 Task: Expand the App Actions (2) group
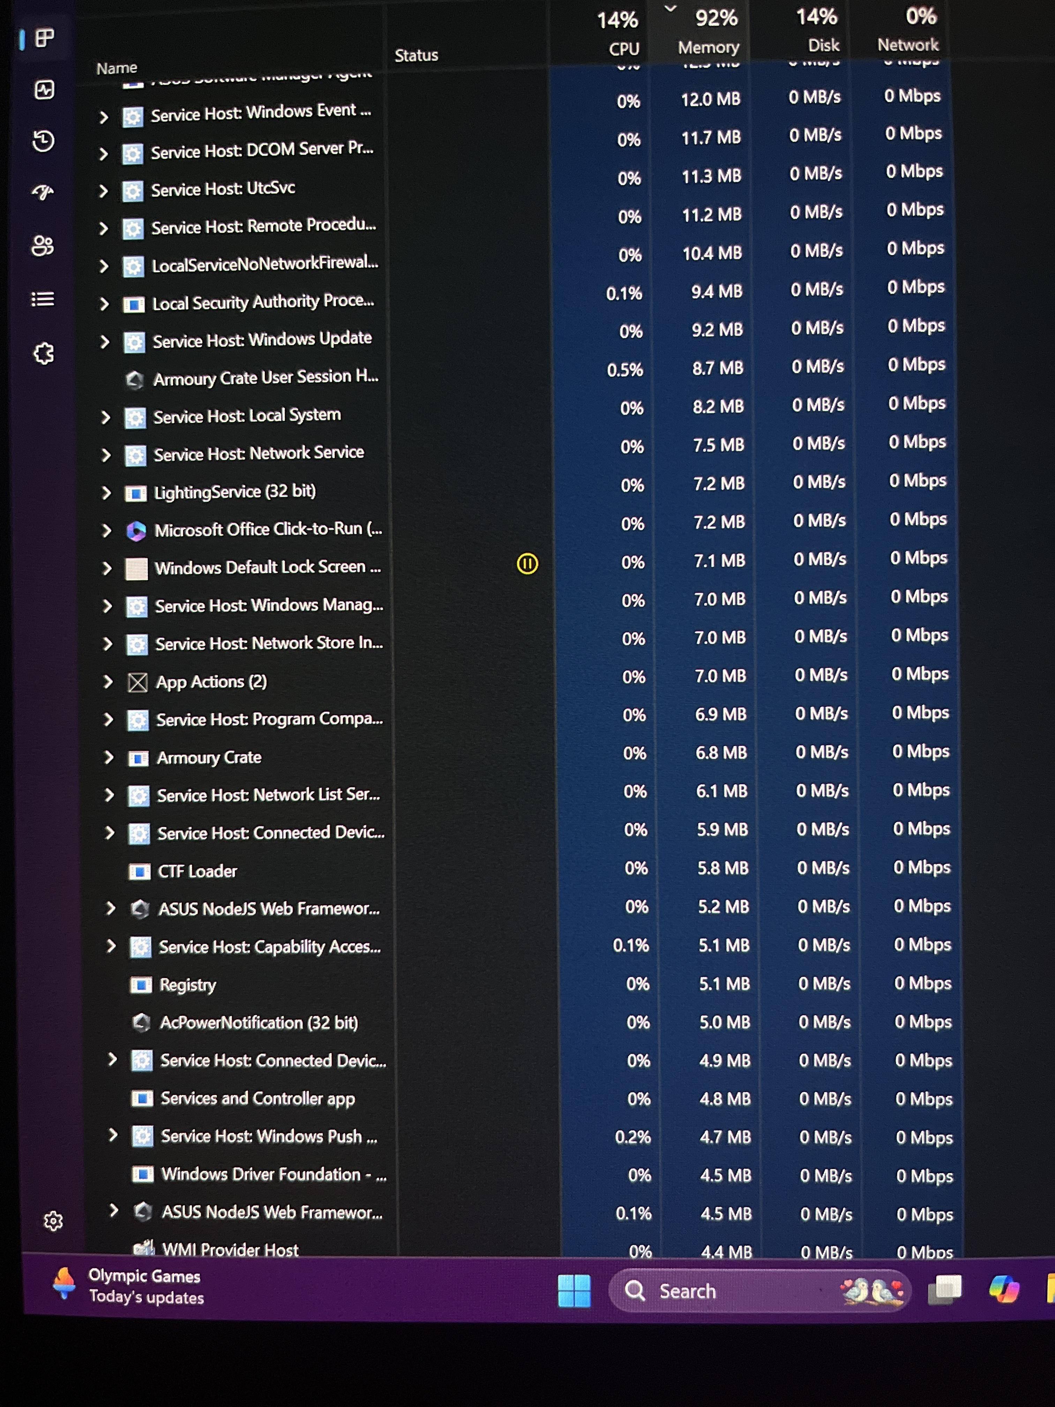coord(108,683)
